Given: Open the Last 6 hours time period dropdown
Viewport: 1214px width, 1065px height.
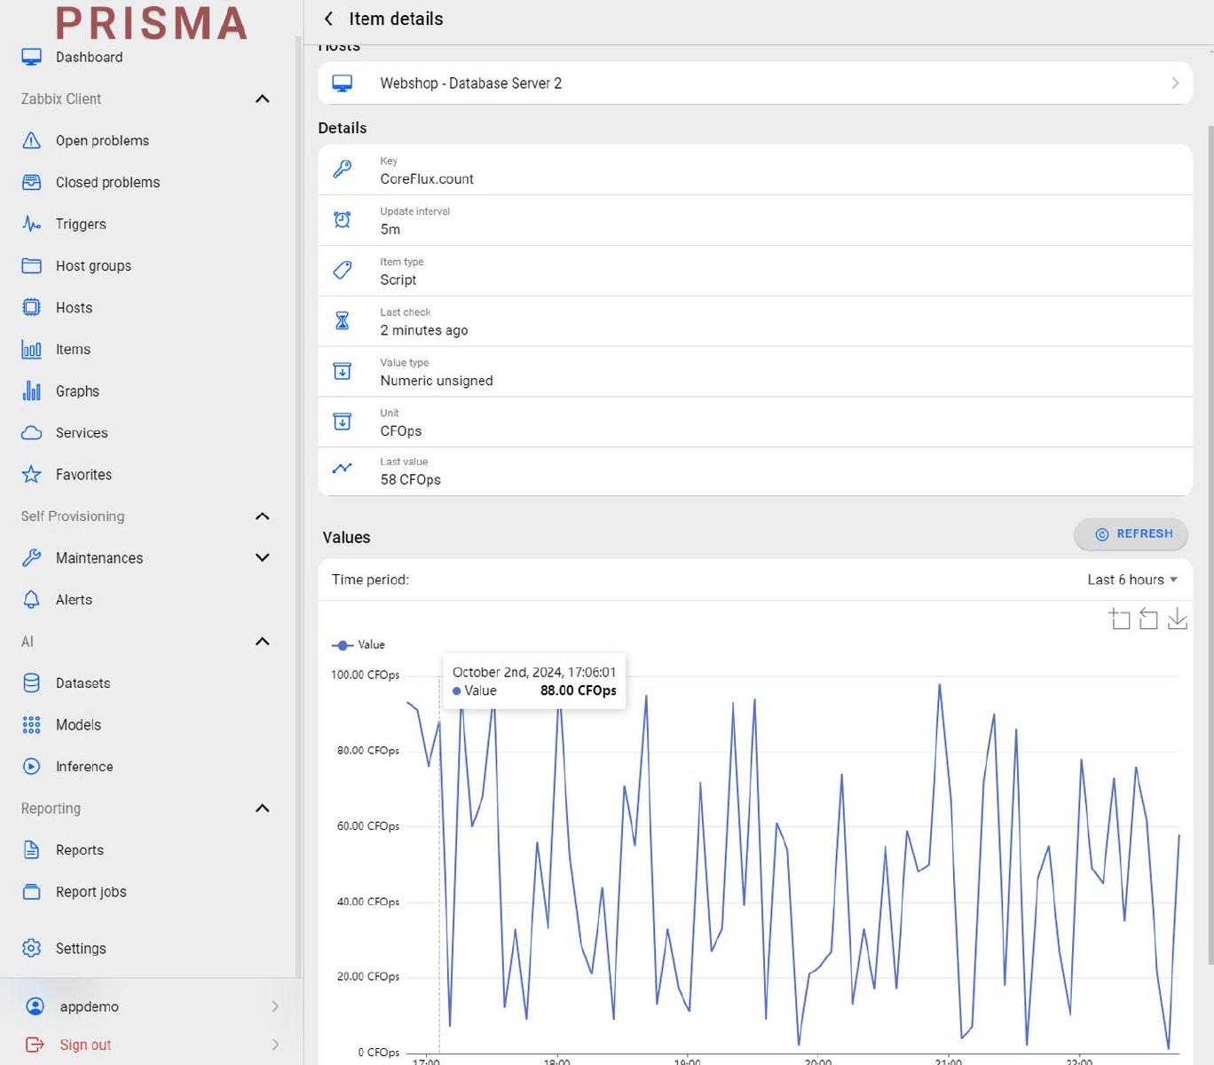Looking at the screenshot, I should pos(1132,580).
